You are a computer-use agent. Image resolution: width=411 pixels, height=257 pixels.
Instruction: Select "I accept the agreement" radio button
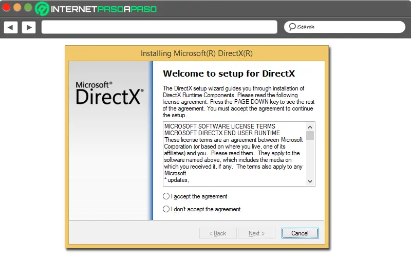pyautogui.click(x=166, y=196)
